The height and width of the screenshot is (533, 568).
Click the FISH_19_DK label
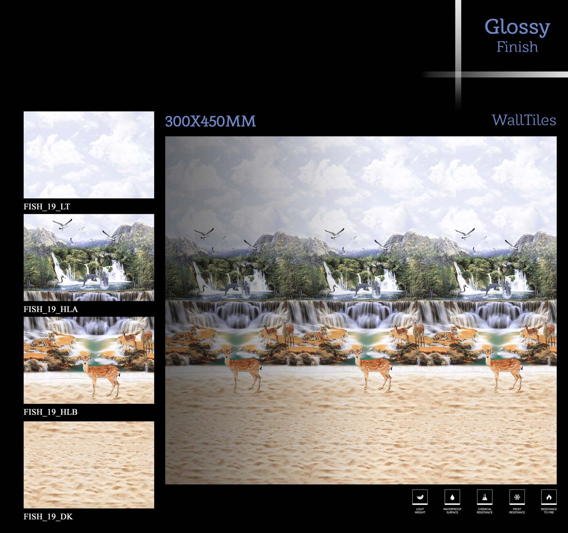tap(48, 516)
